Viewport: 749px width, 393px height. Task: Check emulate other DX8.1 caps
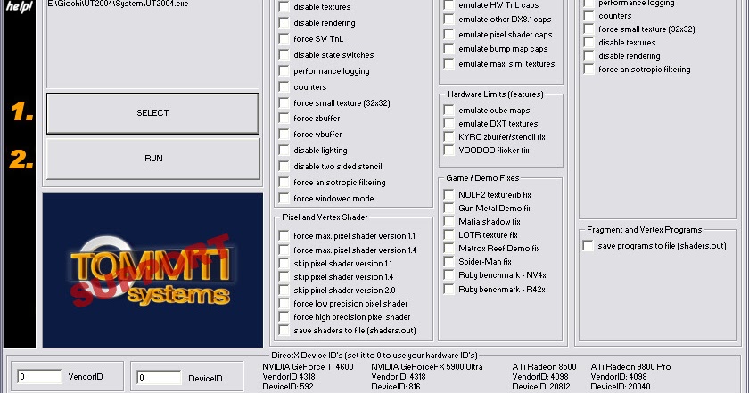(449, 19)
